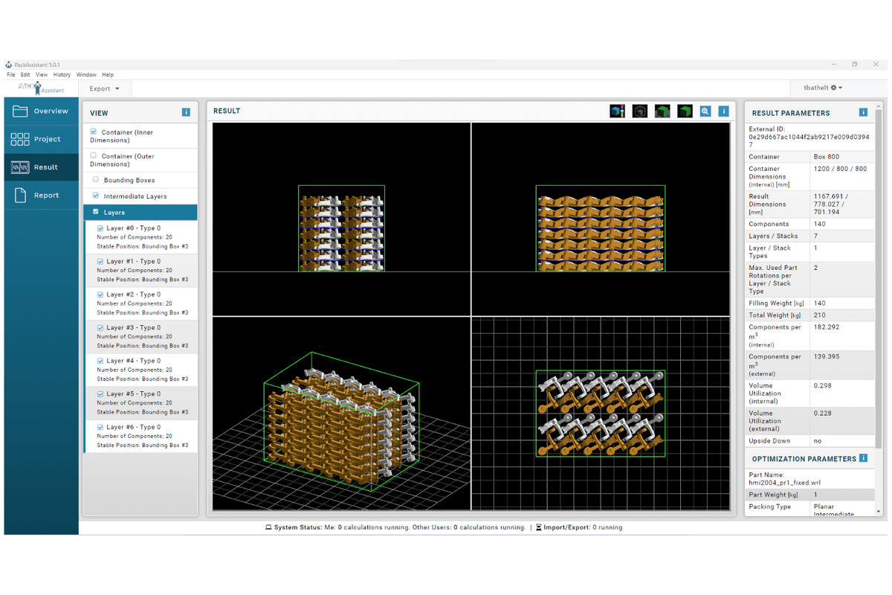Open the Overview folder icon in sidebar
Viewport: 892px width, 595px height.
coord(20,112)
